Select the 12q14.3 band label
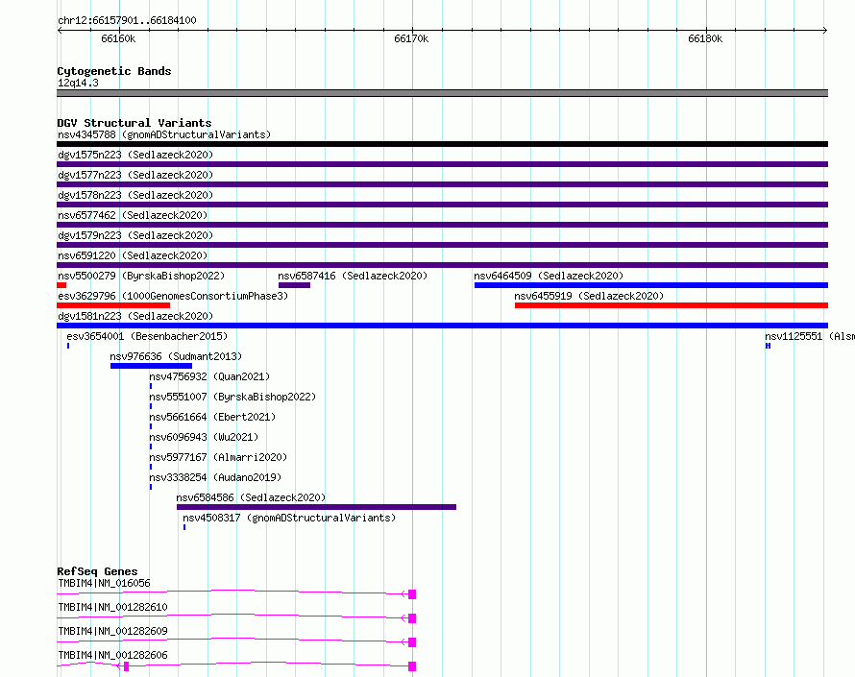The image size is (855, 677). click(78, 83)
